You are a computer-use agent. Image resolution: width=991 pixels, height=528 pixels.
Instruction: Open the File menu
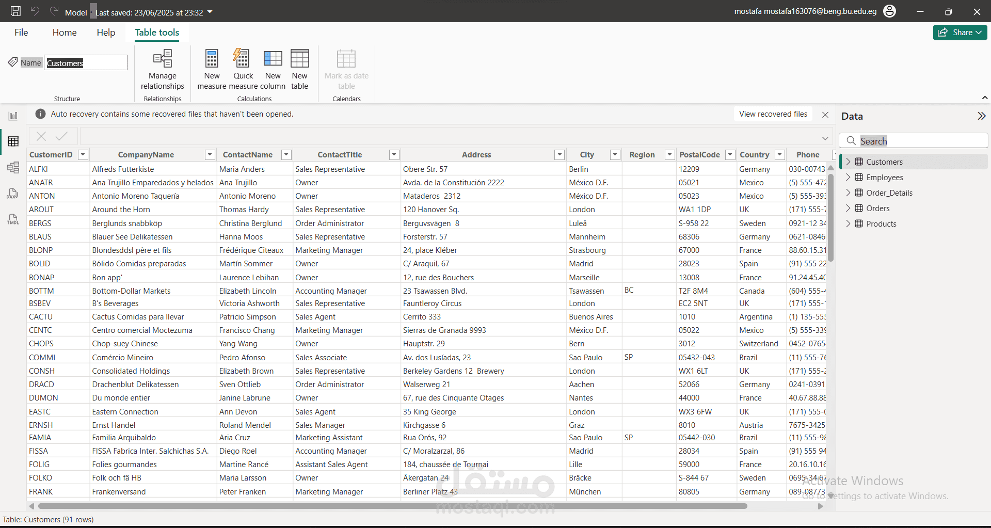21,33
